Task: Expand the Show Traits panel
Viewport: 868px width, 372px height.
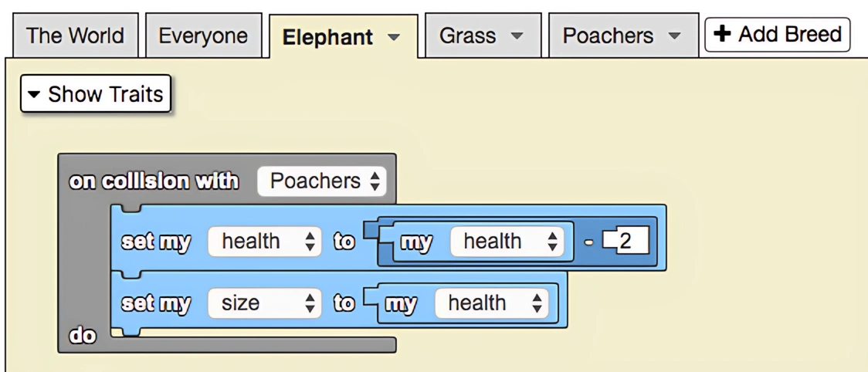Action: (x=96, y=94)
